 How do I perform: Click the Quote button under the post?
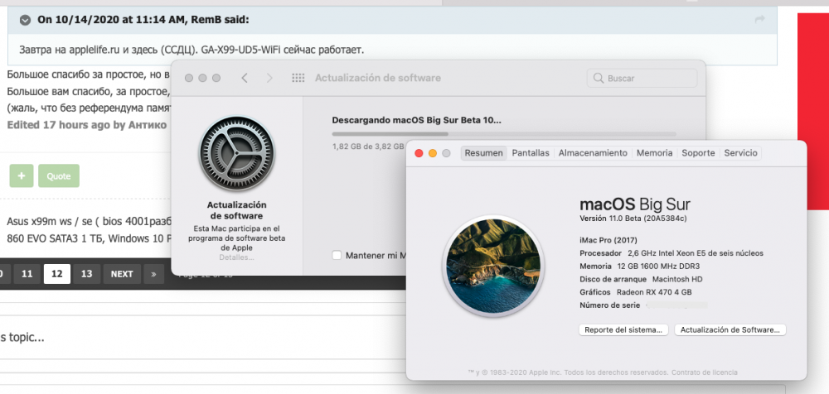pos(59,175)
